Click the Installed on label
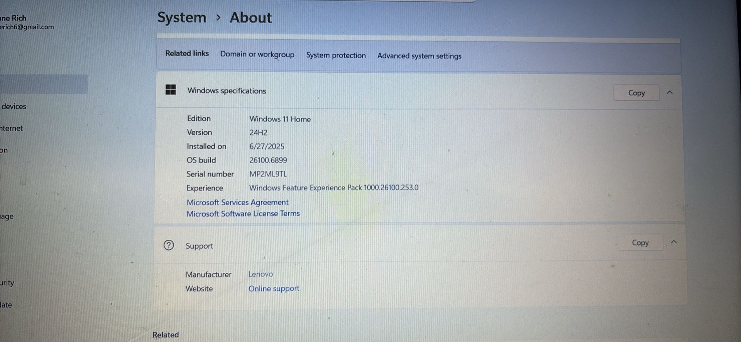This screenshot has height=342, width=741. 206,146
